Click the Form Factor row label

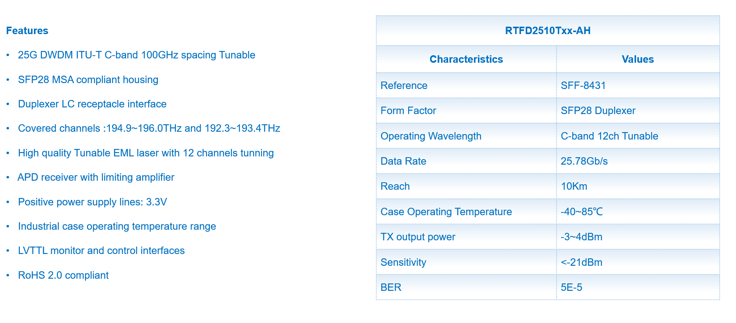pos(408,111)
